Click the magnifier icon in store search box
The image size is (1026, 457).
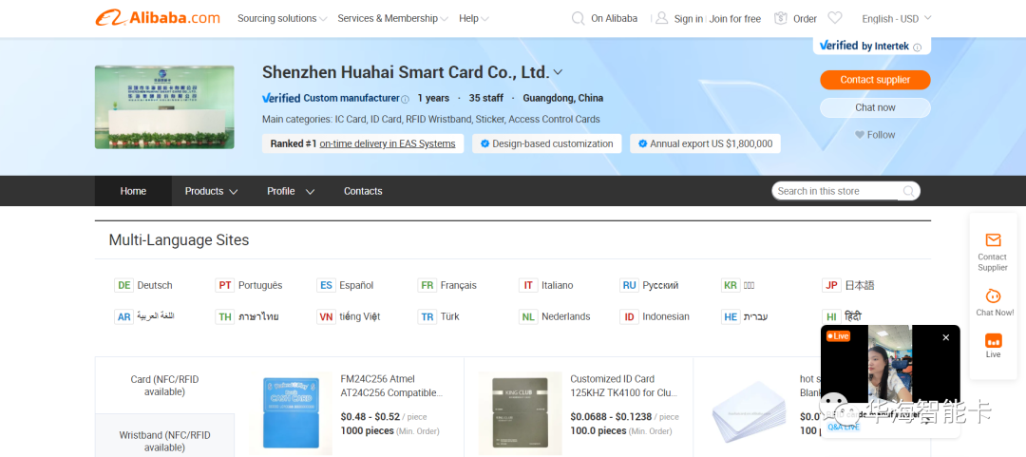[909, 191]
